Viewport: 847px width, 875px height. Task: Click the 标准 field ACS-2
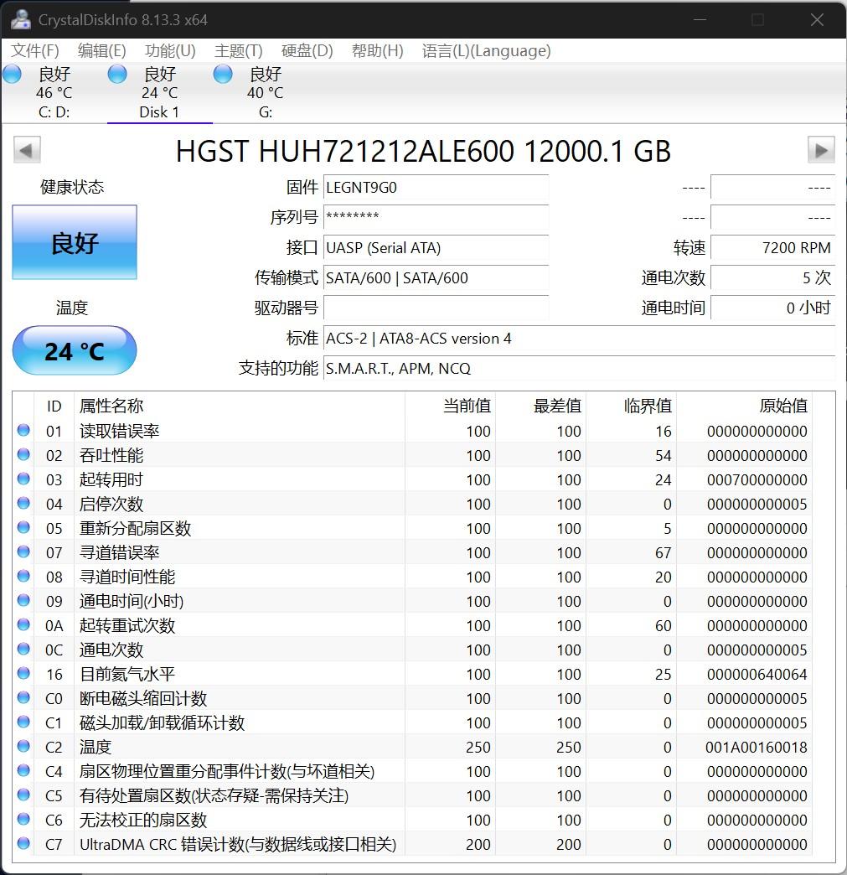pos(579,338)
